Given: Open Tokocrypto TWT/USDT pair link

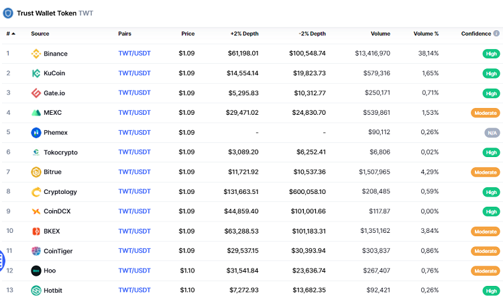Looking at the screenshot, I should coord(134,152).
